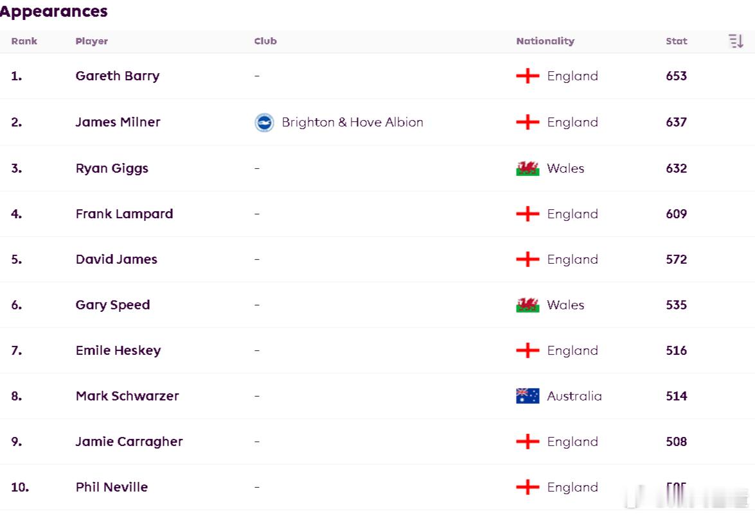755x516 pixels.
Task: Select Jamie Carragher row name
Action: point(129,442)
